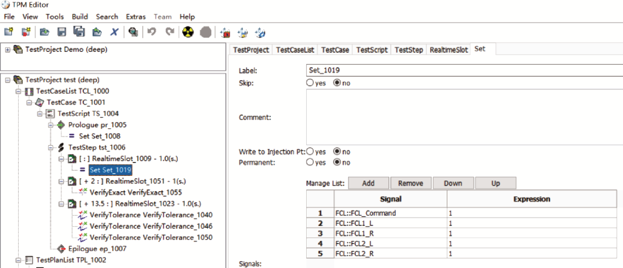
Task: Open the Help menu
Action: coord(187,17)
